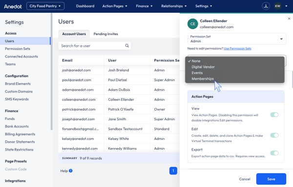The height and width of the screenshot is (187, 293).
Task: Open Custom Domains in sidebar
Action: pyautogui.click(x=19, y=92)
